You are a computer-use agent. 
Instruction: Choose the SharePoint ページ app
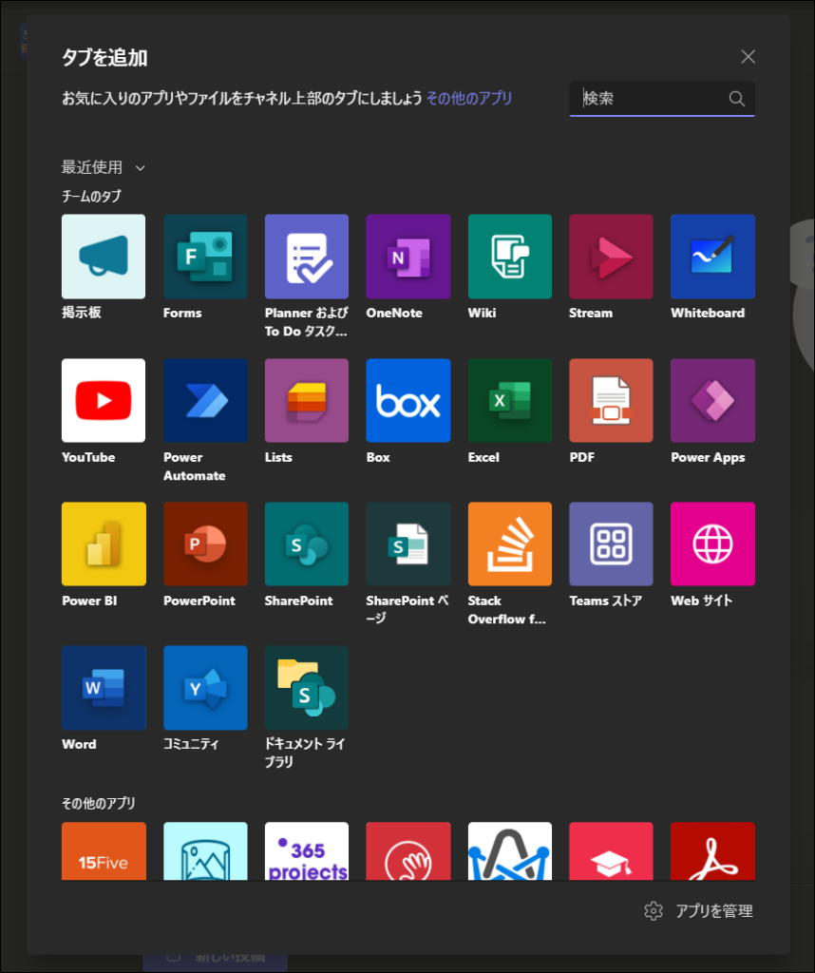[x=408, y=544]
